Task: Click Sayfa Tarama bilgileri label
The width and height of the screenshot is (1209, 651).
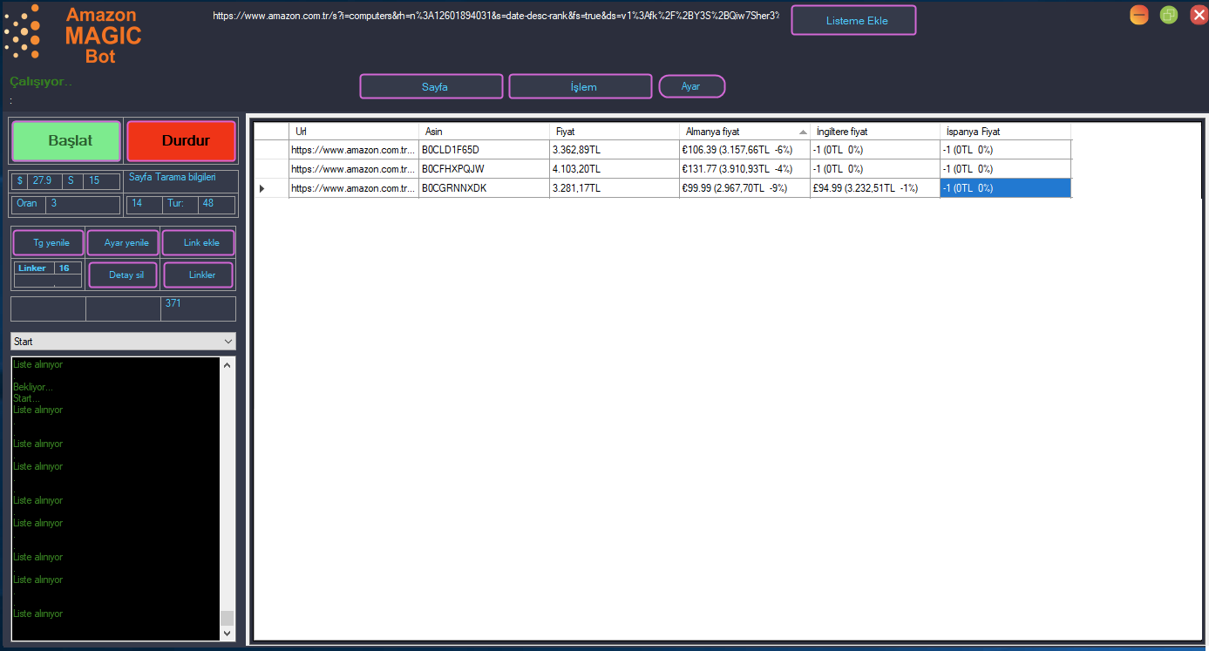Action: [173, 177]
